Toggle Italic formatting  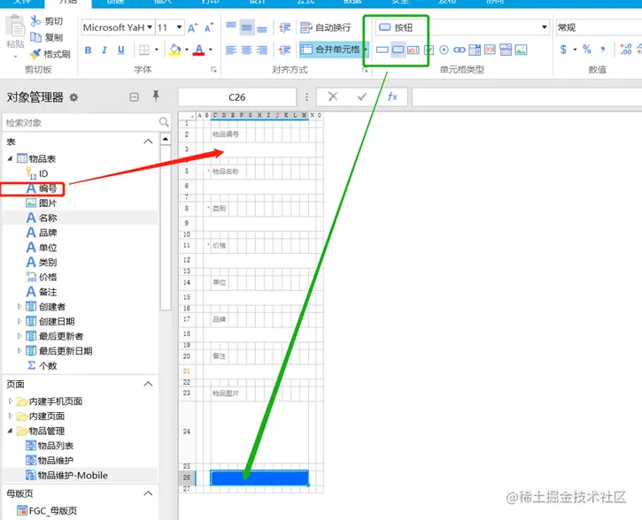[104, 50]
